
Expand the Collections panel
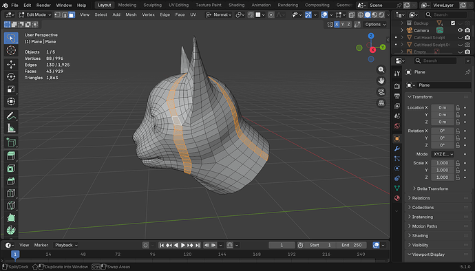click(x=423, y=208)
